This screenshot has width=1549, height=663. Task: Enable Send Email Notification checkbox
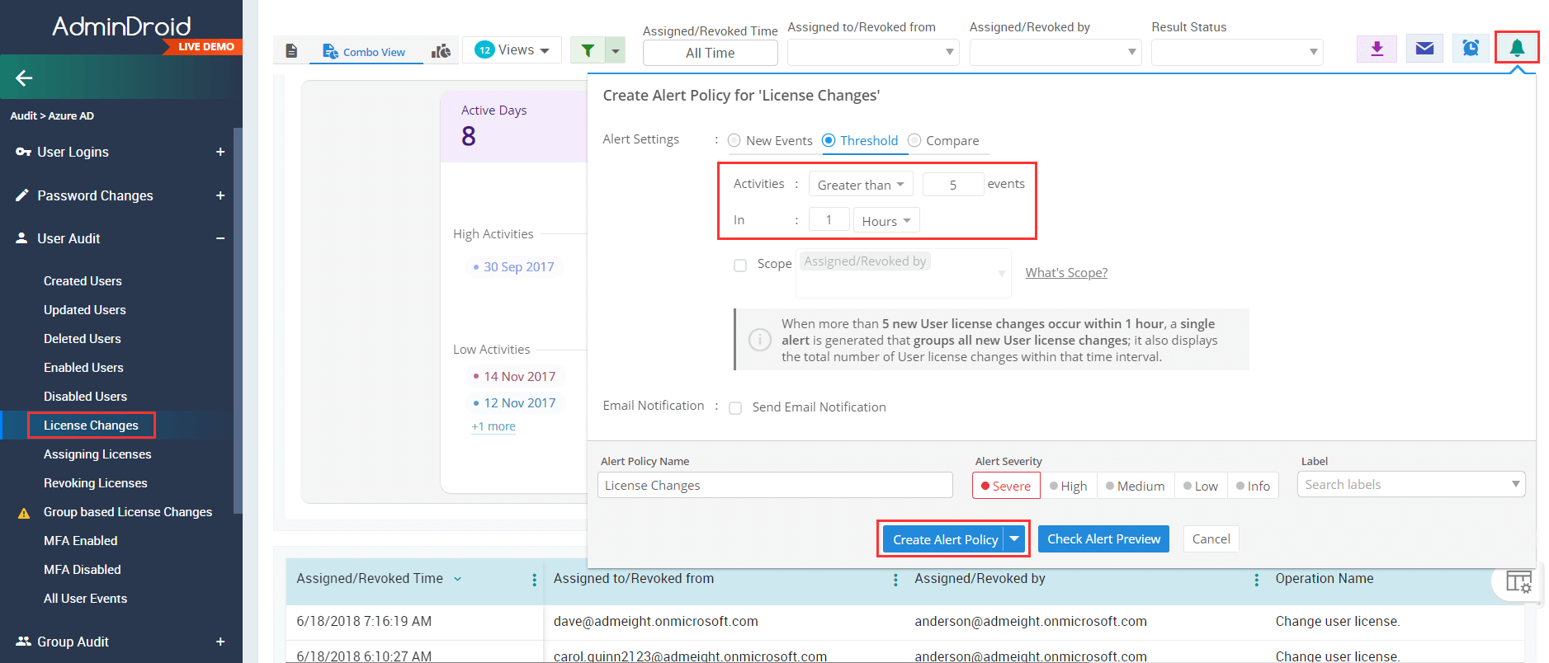pyautogui.click(x=735, y=408)
